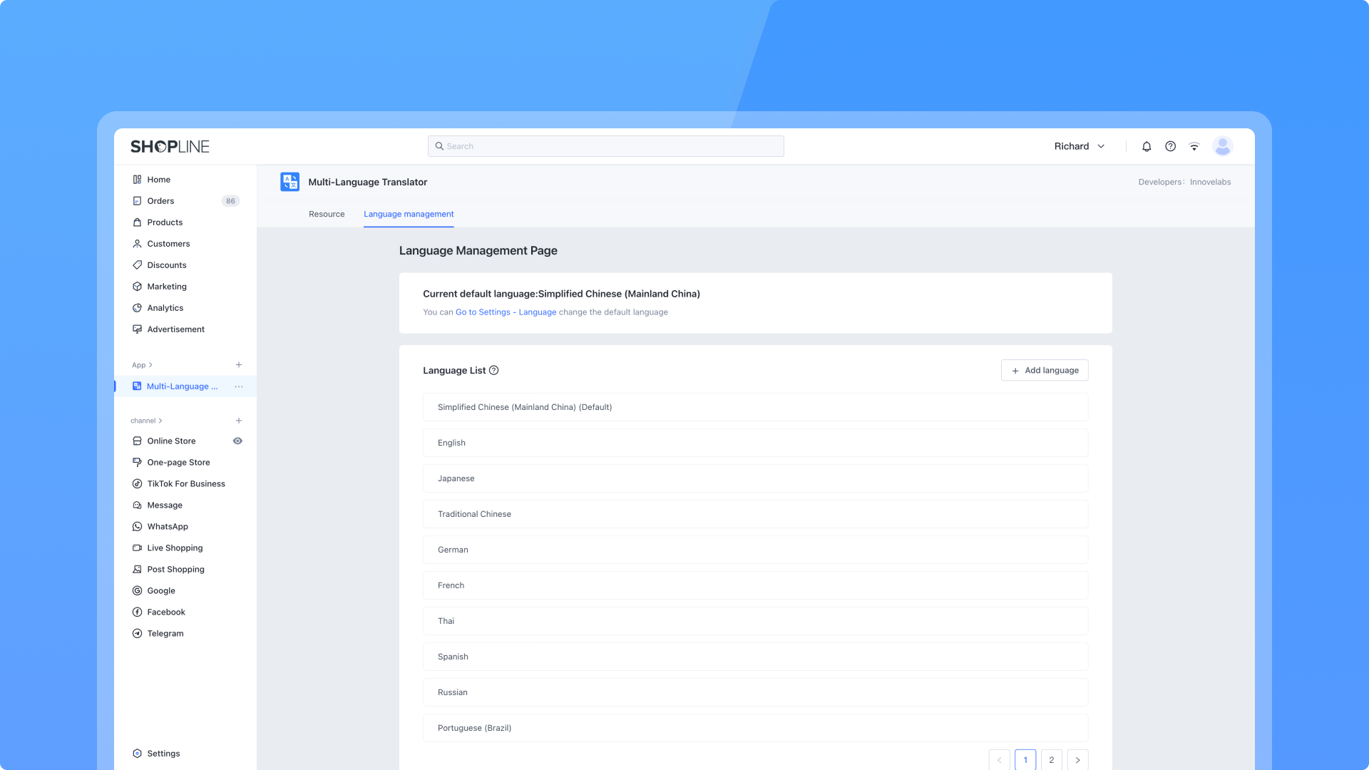Follow the Go to Settings - Language link

coord(506,312)
